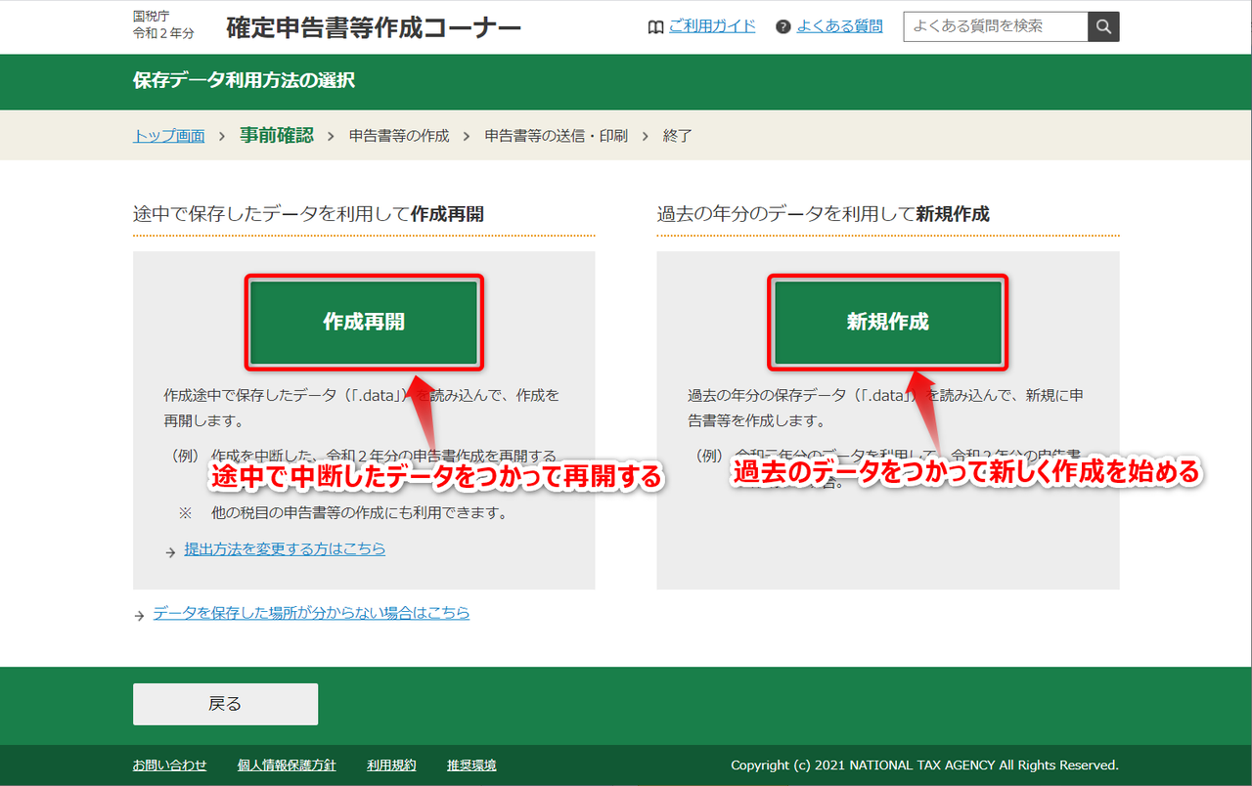1252x786 pixels.
Task: Click the heading 途中で保存したデータを利用して作成再開
Action: click(x=308, y=214)
